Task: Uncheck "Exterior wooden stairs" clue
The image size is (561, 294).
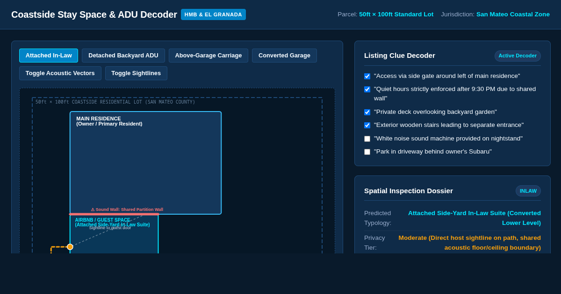Action: (x=367, y=125)
